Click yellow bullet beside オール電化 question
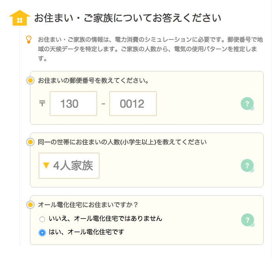The width and height of the screenshot is (272, 258). click(x=30, y=205)
